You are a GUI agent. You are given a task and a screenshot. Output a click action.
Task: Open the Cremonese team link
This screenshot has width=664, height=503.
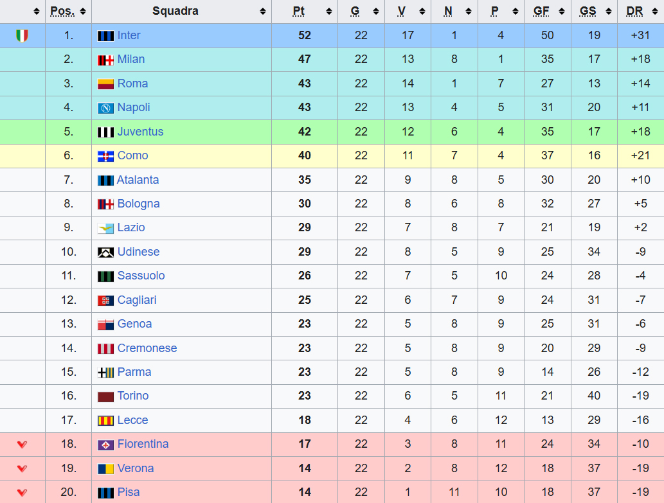(x=147, y=348)
